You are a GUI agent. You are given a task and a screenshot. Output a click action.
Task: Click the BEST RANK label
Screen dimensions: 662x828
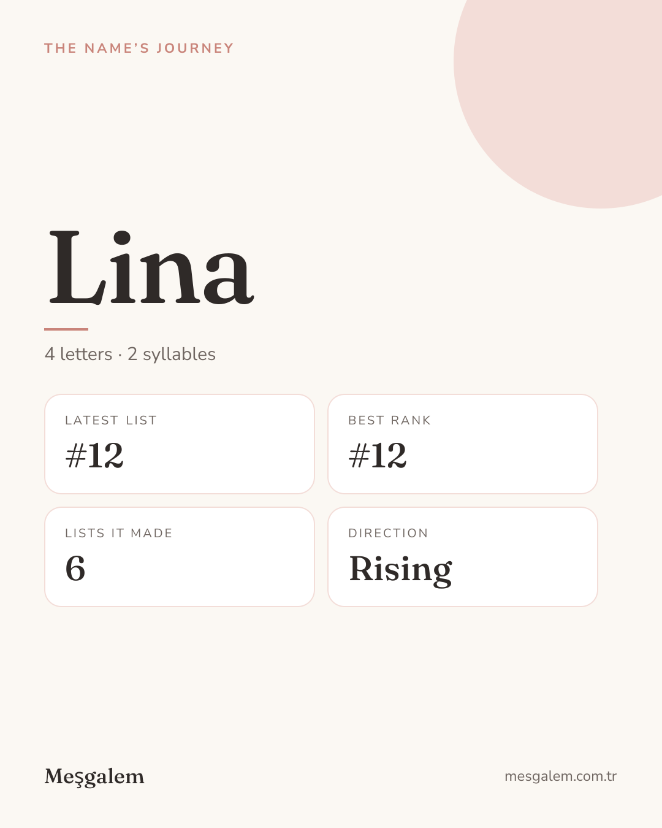pyautogui.click(x=390, y=421)
